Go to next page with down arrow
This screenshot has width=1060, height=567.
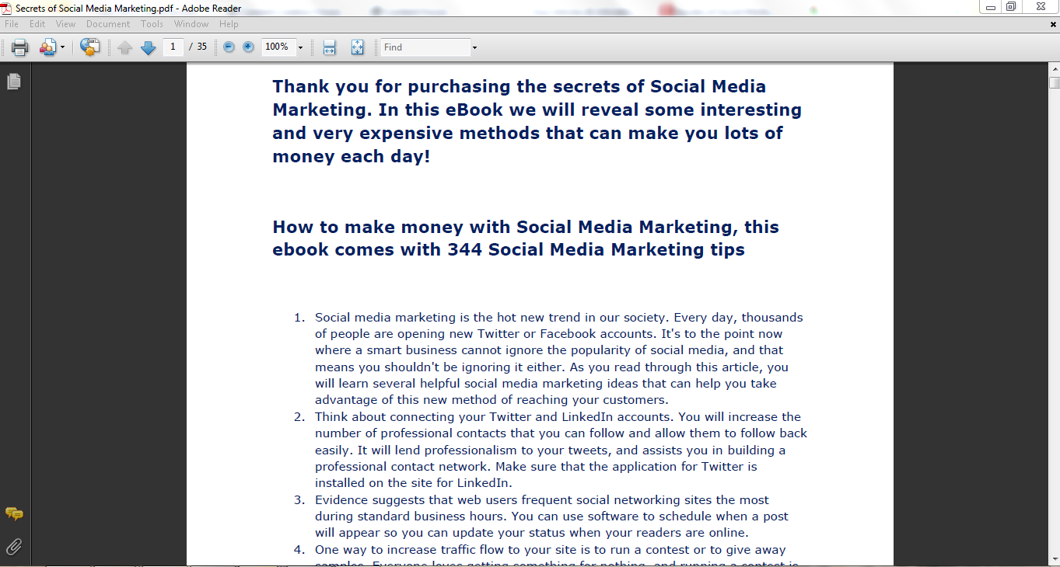tap(148, 47)
